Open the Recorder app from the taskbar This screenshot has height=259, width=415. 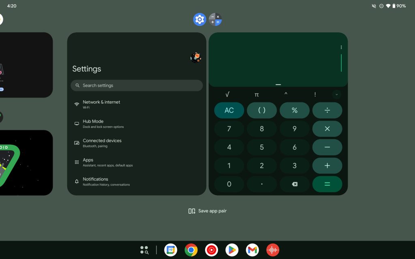click(273, 250)
